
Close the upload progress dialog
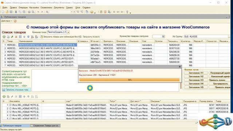pos(179,67)
